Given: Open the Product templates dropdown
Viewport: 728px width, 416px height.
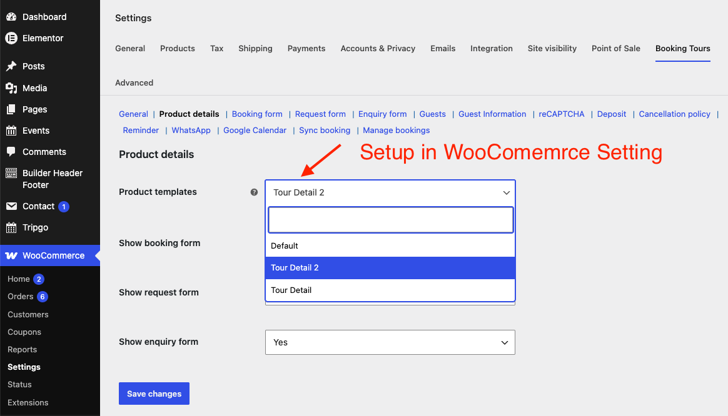Looking at the screenshot, I should tap(390, 192).
